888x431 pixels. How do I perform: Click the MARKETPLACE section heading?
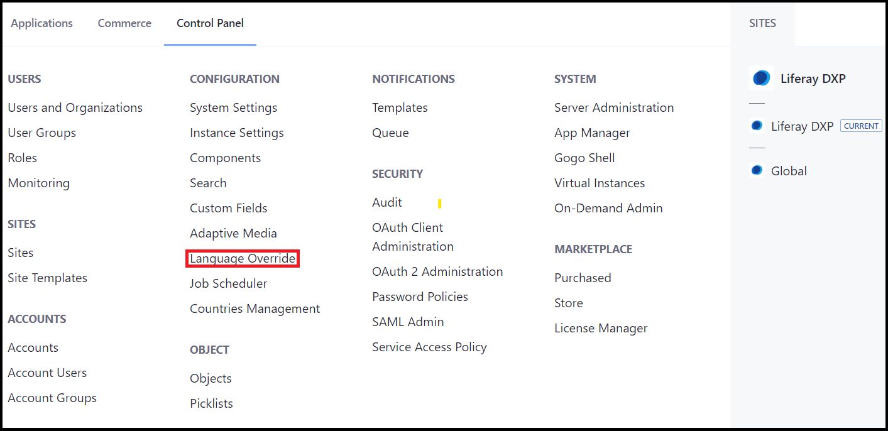pyautogui.click(x=593, y=249)
